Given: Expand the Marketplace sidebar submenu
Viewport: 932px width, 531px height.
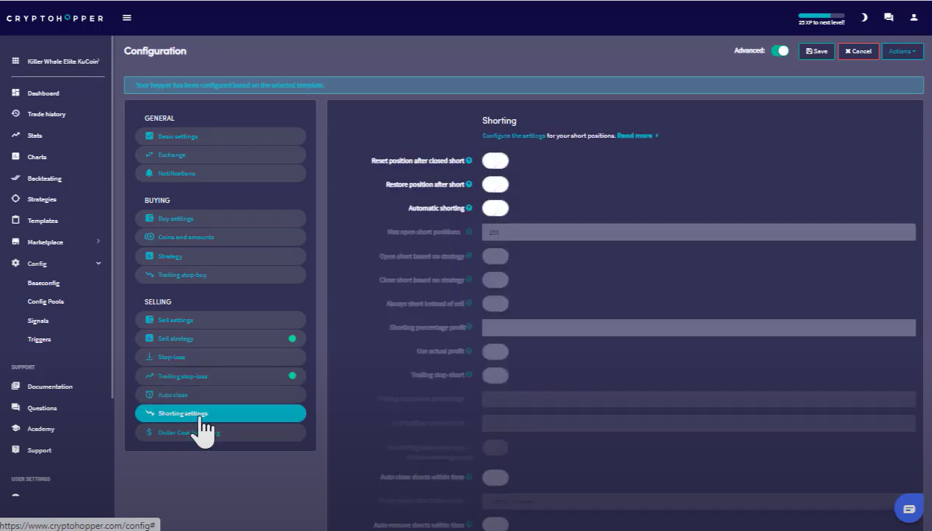Looking at the screenshot, I should [98, 241].
